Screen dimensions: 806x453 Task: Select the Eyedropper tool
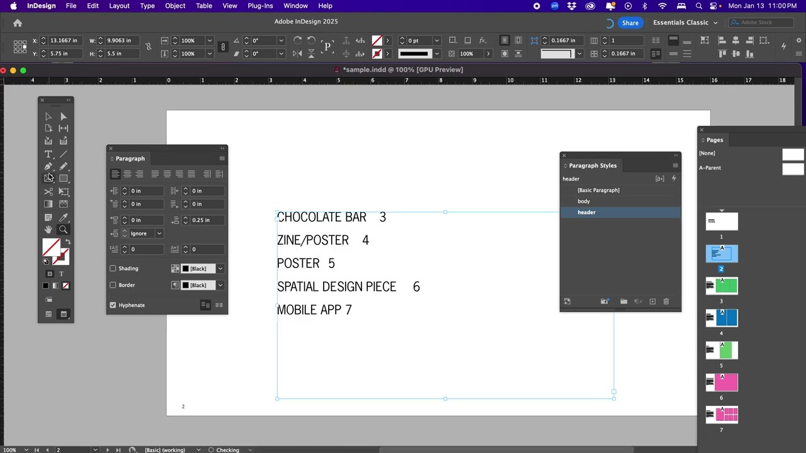[64, 218]
